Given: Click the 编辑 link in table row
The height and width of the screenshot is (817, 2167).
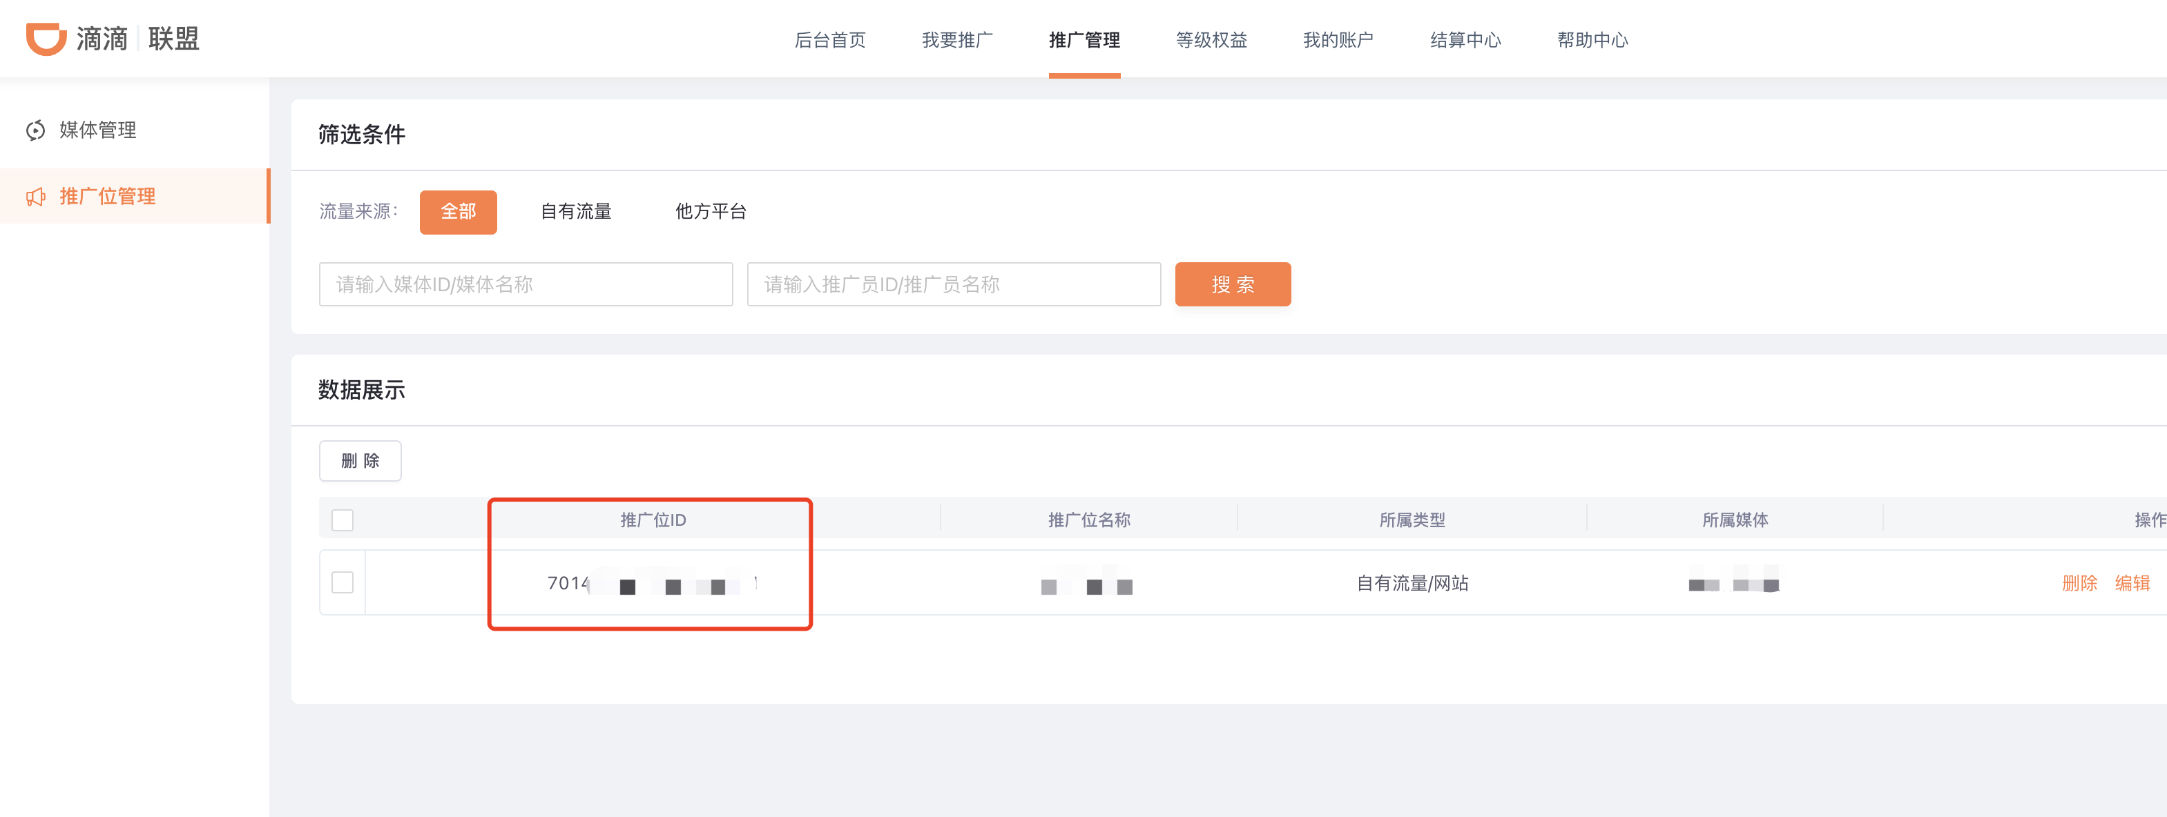Looking at the screenshot, I should pos(2132,583).
